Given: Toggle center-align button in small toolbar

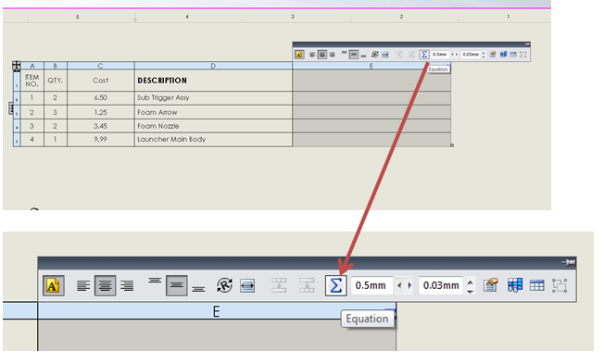Looking at the screenshot, I should 322,55.
